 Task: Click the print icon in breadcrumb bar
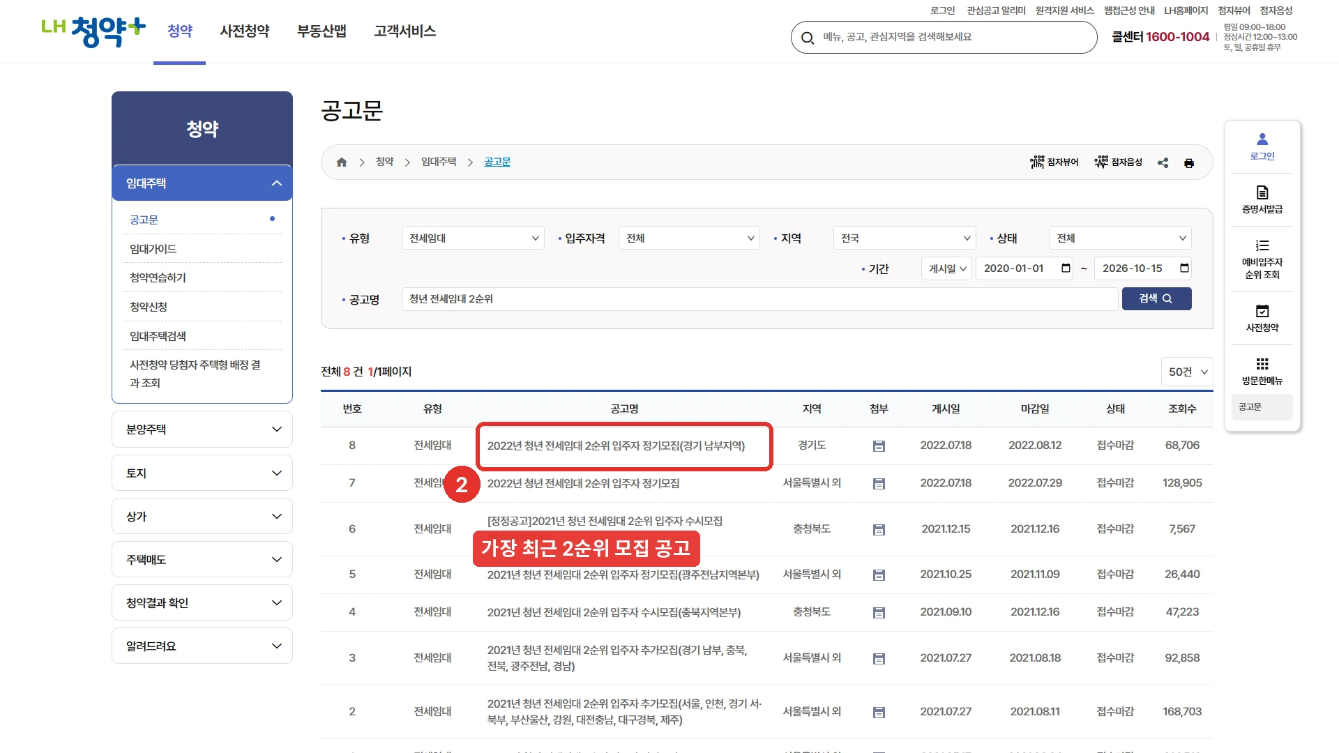pyautogui.click(x=1189, y=163)
